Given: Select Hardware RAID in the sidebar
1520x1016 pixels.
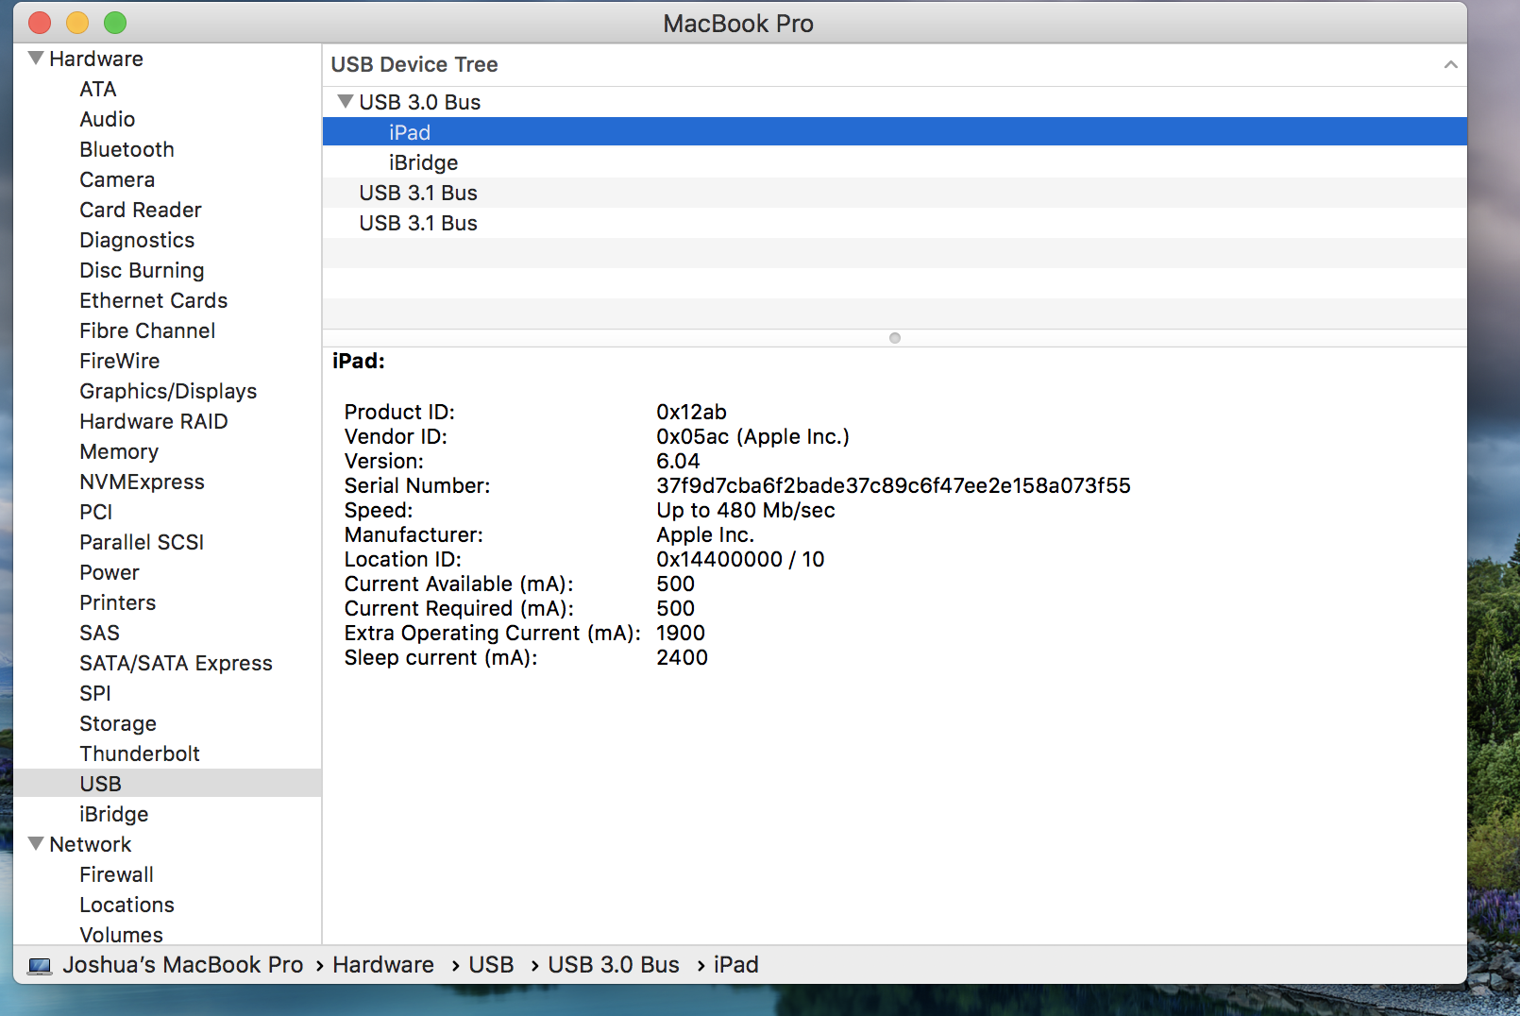Looking at the screenshot, I should [x=154, y=421].
